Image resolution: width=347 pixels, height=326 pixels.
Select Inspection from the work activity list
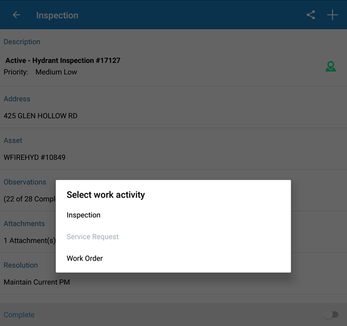click(84, 215)
